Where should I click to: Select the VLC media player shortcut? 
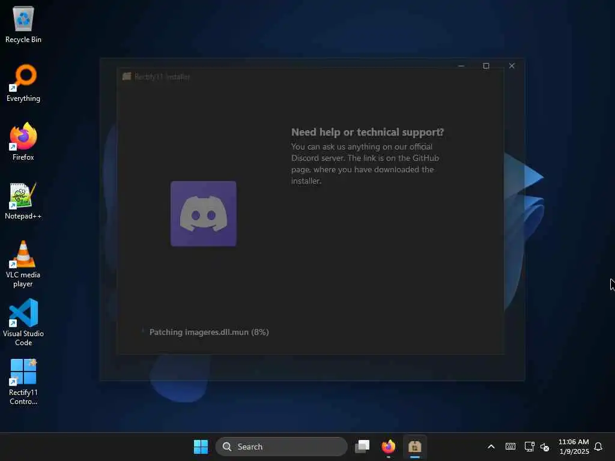coord(23,264)
